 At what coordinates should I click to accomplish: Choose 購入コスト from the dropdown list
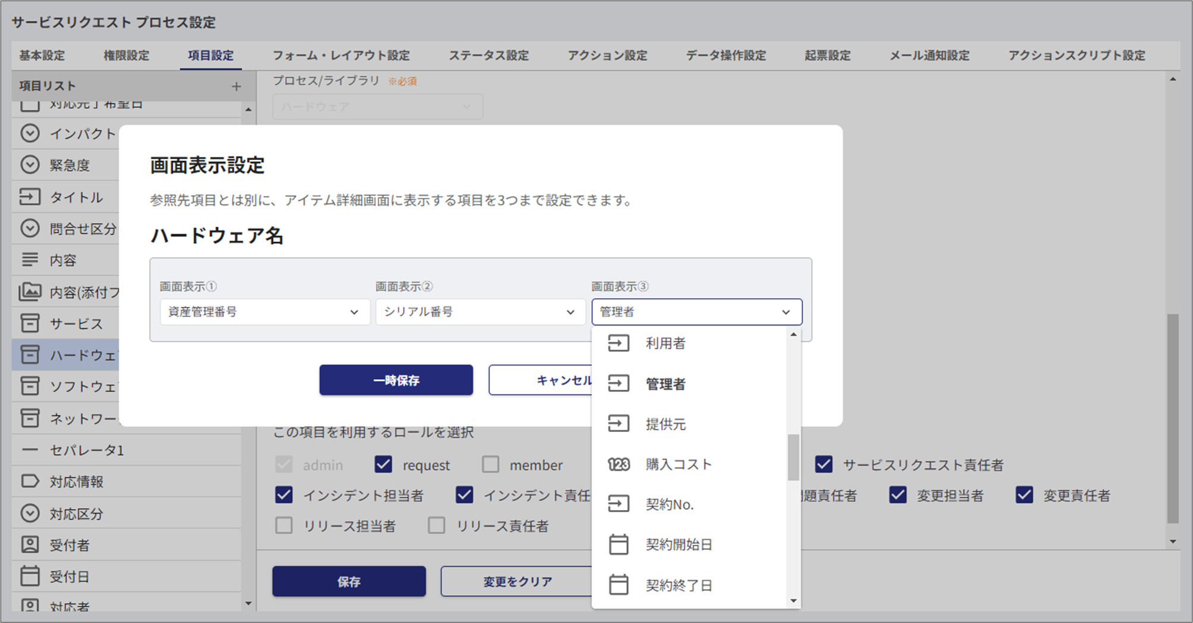689,464
